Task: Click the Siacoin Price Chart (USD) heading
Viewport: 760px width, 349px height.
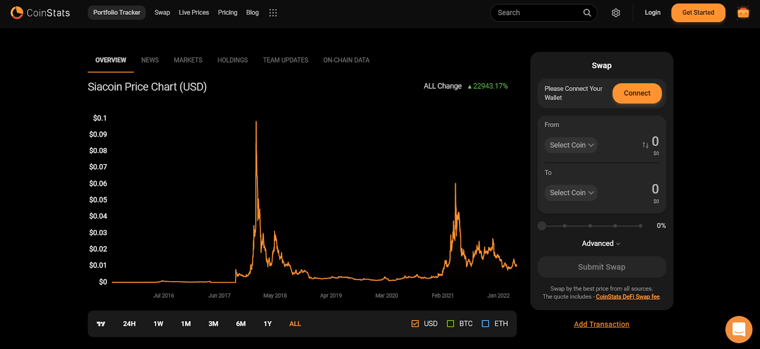Action: pyautogui.click(x=147, y=87)
